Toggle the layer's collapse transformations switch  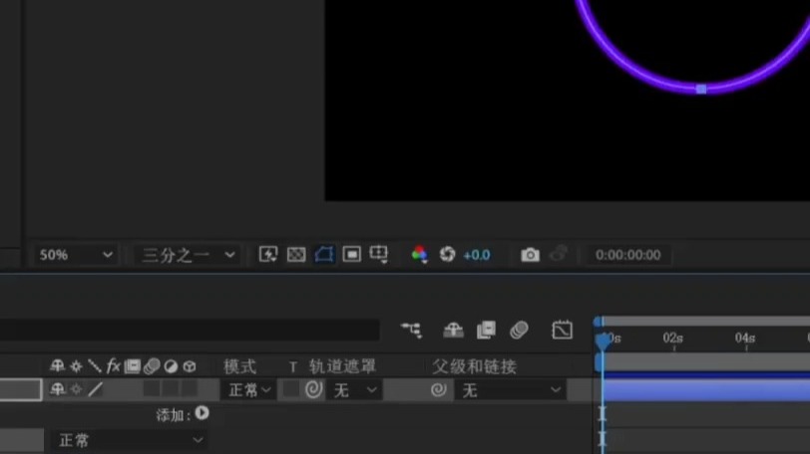click(x=76, y=389)
